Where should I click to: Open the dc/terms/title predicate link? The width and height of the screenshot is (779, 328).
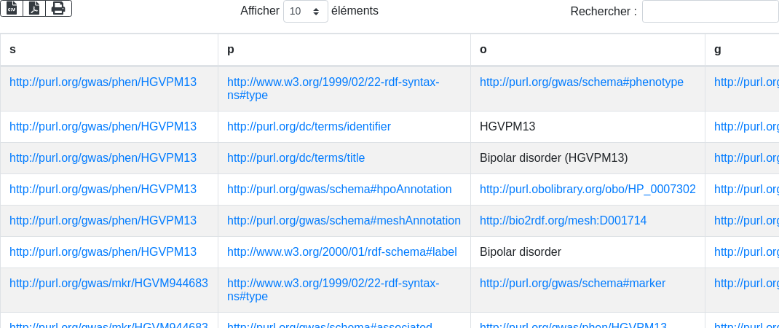coord(296,157)
